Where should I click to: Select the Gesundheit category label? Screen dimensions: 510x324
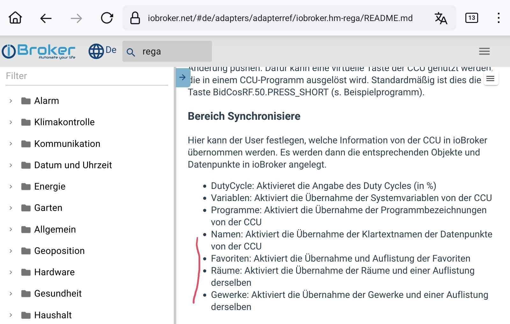(58, 293)
